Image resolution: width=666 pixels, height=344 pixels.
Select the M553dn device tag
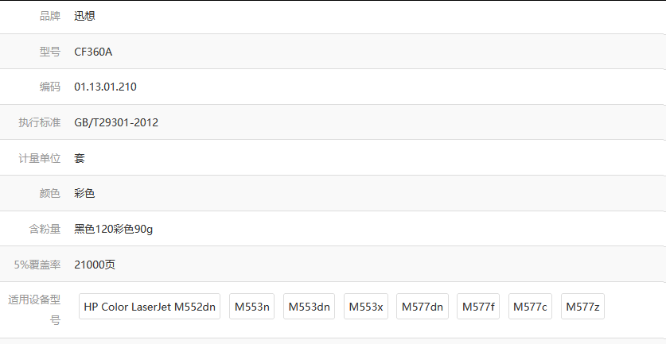(x=309, y=306)
